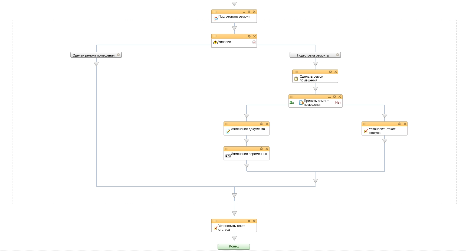
Task: Click the "Конец" end block
Action: (x=234, y=246)
